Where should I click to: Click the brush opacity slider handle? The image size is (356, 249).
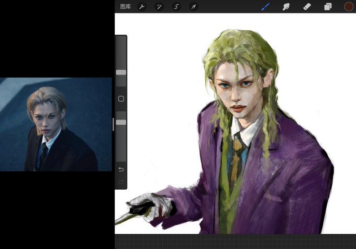(121, 122)
